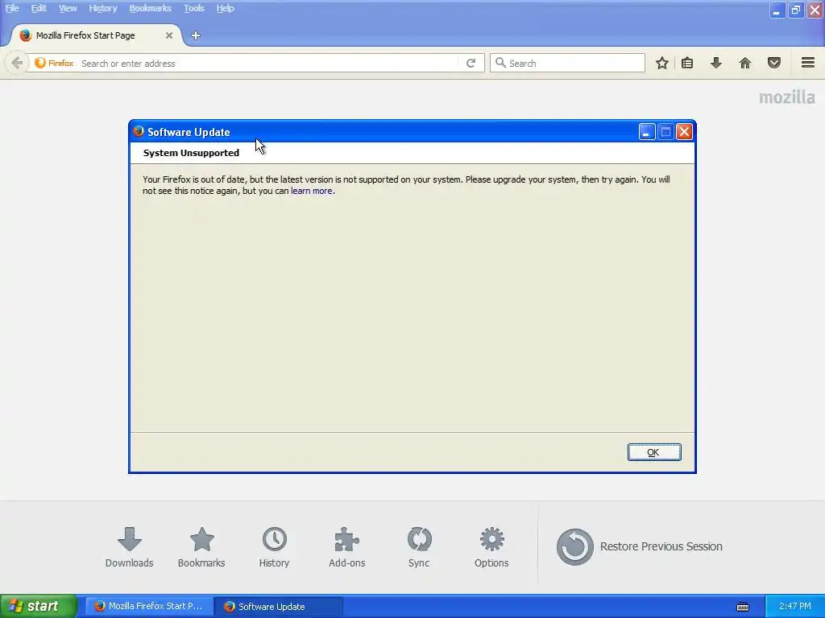Open Sync shortcut on start page
Screen dimensions: 825x618
tap(419, 547)
